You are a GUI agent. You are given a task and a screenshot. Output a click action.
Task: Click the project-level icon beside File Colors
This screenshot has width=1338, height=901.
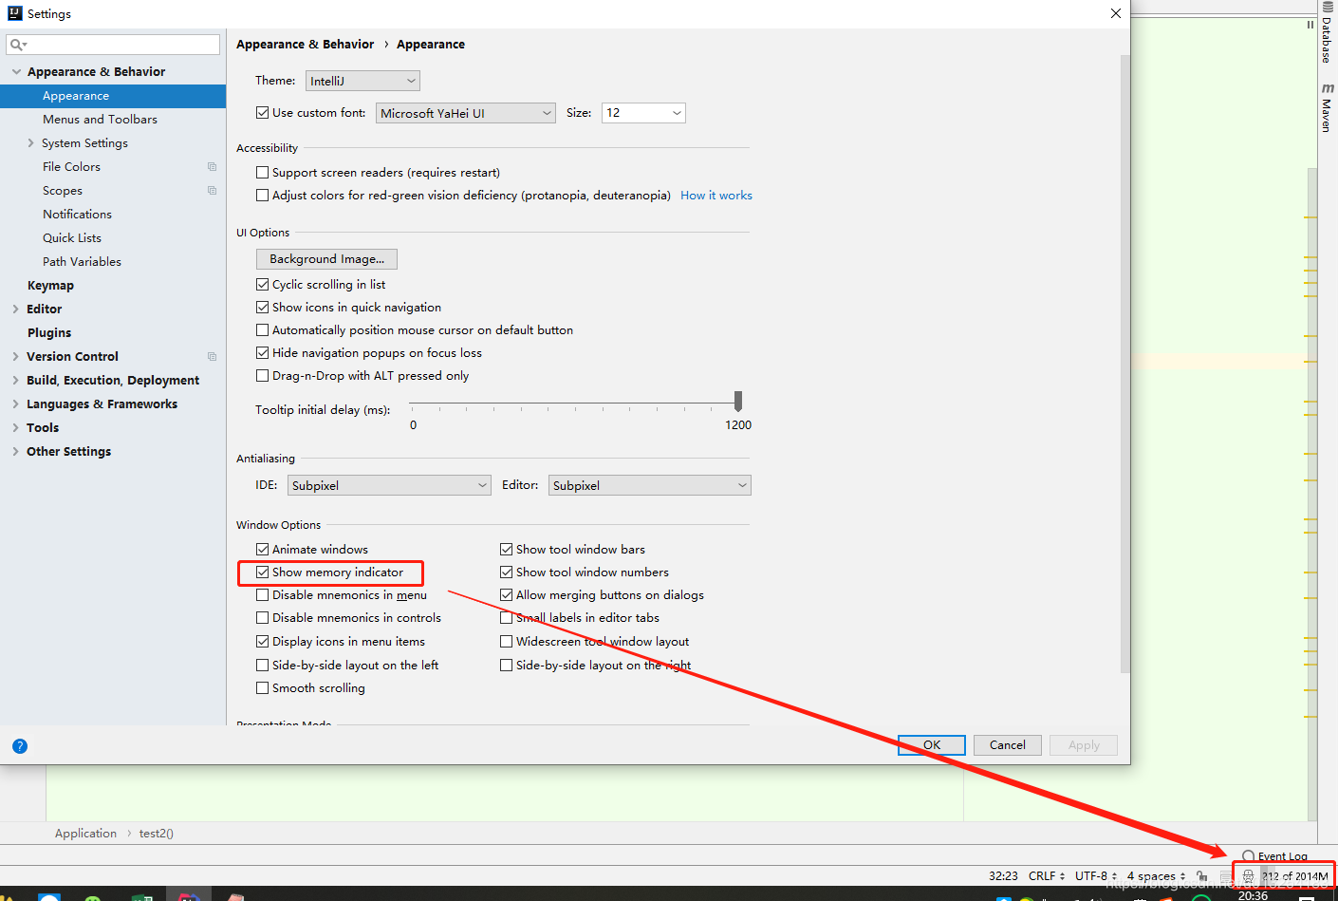pyautogui.click(x=213, y=167)
